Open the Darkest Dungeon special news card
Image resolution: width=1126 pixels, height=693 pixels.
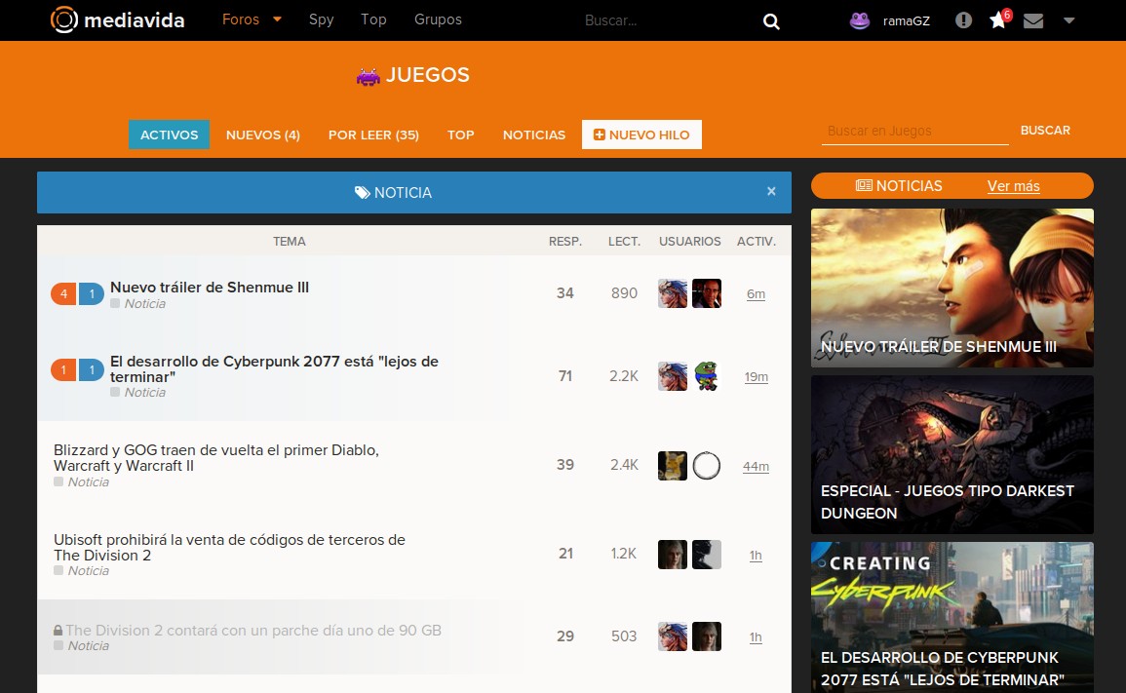[952, 454]
